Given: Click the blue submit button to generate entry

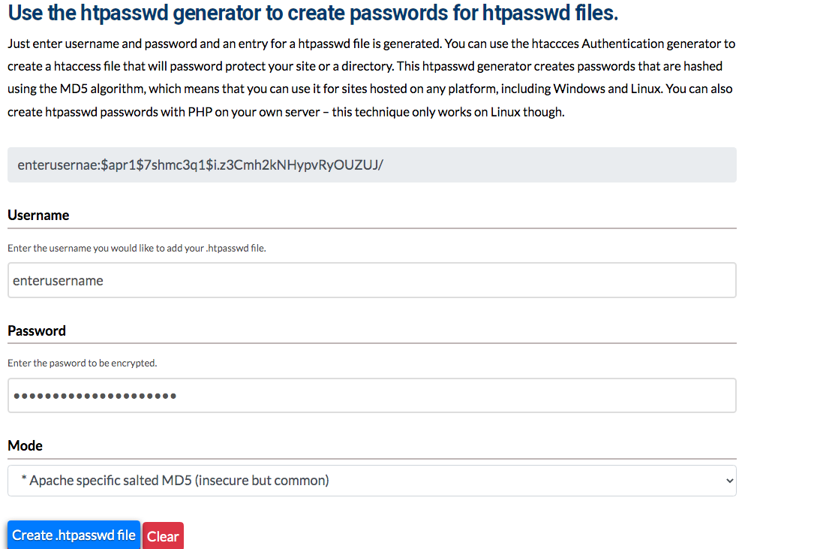Looking at the screenshot, I should (x=73, y=535).
